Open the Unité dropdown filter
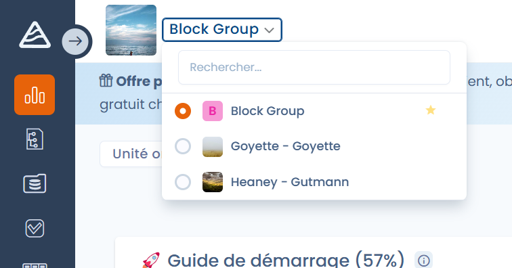Screen dimensions: 512x268 tap(131, 154)
